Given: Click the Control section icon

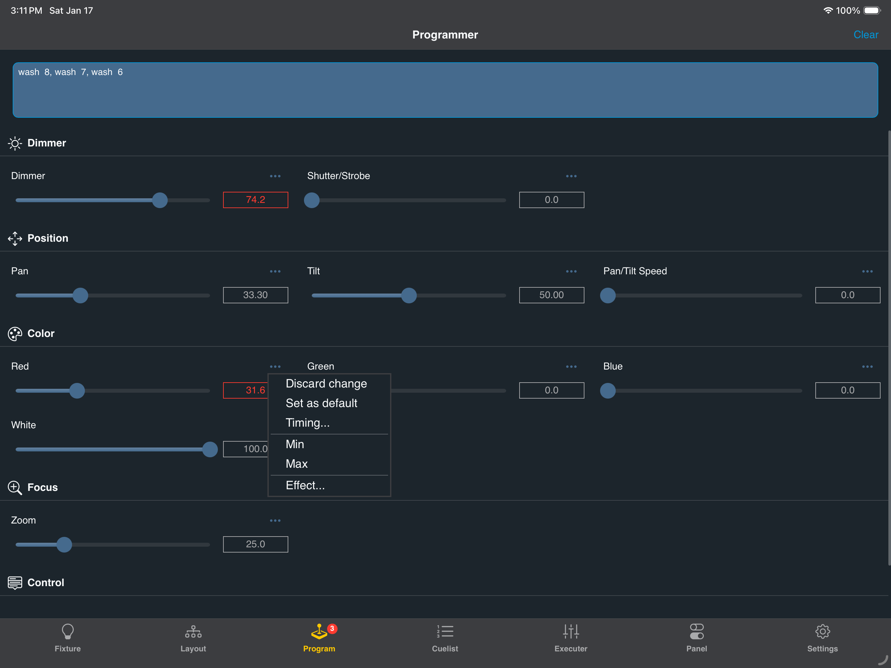Looking at the screenshot, I should click(x=15, y=583).
